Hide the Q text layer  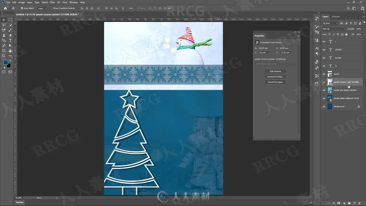coord(324,66)
